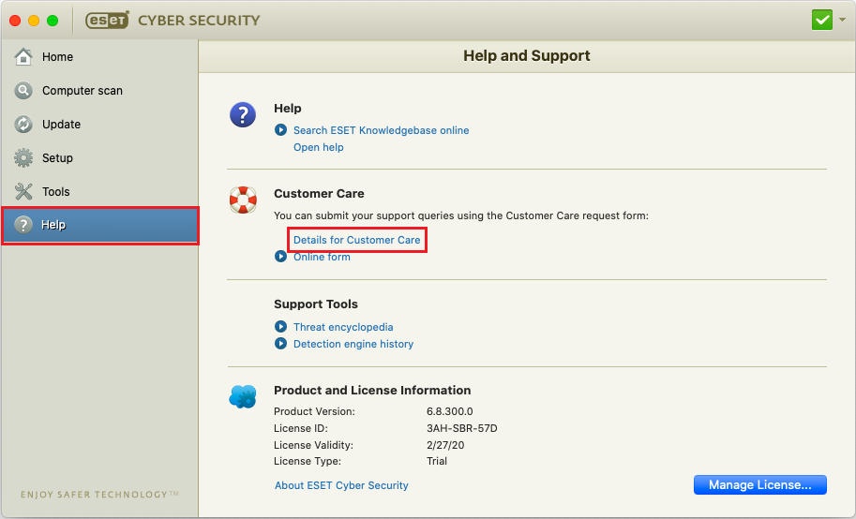The width and height of the screenshot is (856, 519).
Task: Open Search ESET Knowledgebase online link
Action: (x=381, y=130)
